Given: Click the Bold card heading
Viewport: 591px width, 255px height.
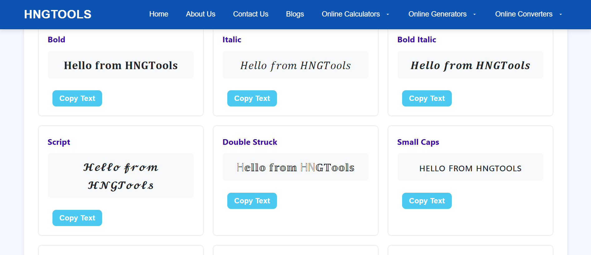Looking at the screenshot, I should pos(57,40).
